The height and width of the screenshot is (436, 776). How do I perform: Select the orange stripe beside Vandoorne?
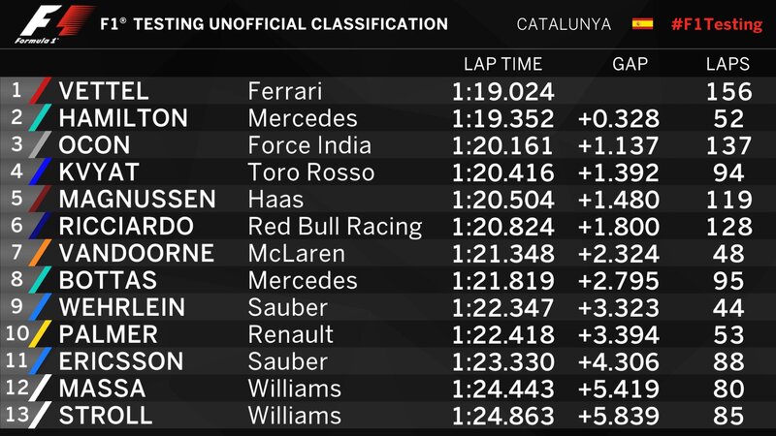coord(41,254)
